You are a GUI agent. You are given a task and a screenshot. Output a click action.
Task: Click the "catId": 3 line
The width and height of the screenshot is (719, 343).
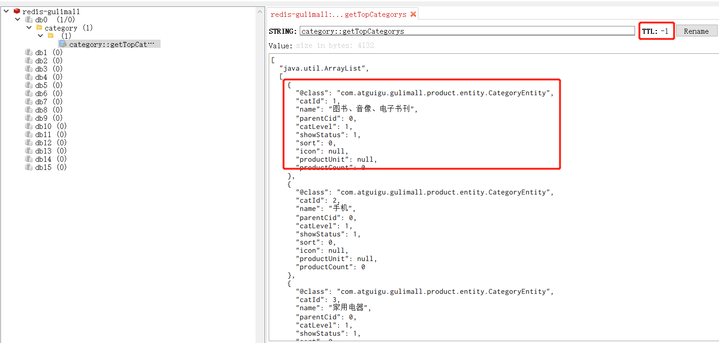tap(318, 300)
